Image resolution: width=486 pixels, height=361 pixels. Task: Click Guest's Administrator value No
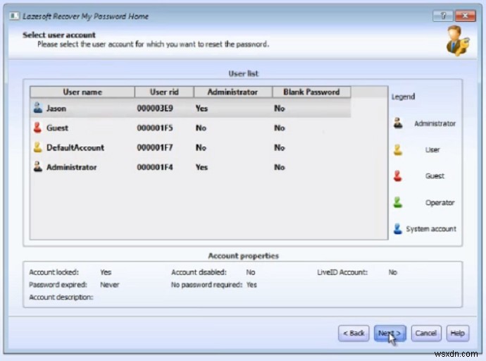[x=201, y=128]
